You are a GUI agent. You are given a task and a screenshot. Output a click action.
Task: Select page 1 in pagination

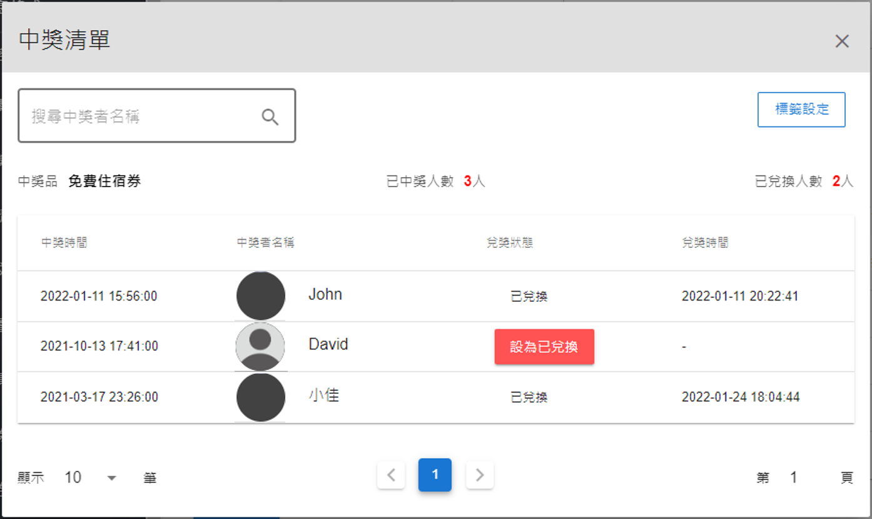pyautogui.click(x=435, y=475)
